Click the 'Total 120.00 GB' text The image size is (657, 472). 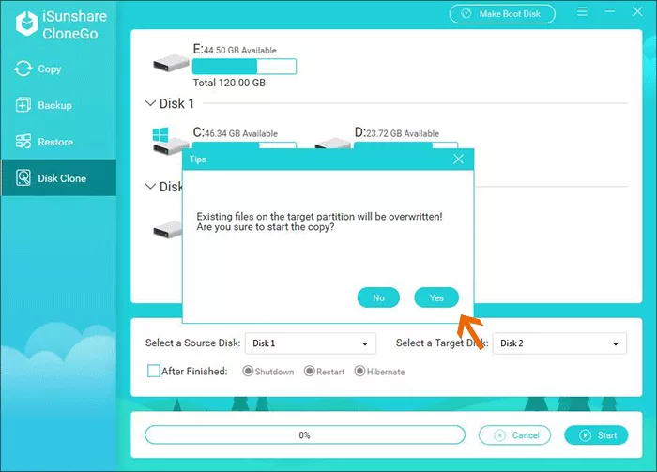[x=229, y=83]
